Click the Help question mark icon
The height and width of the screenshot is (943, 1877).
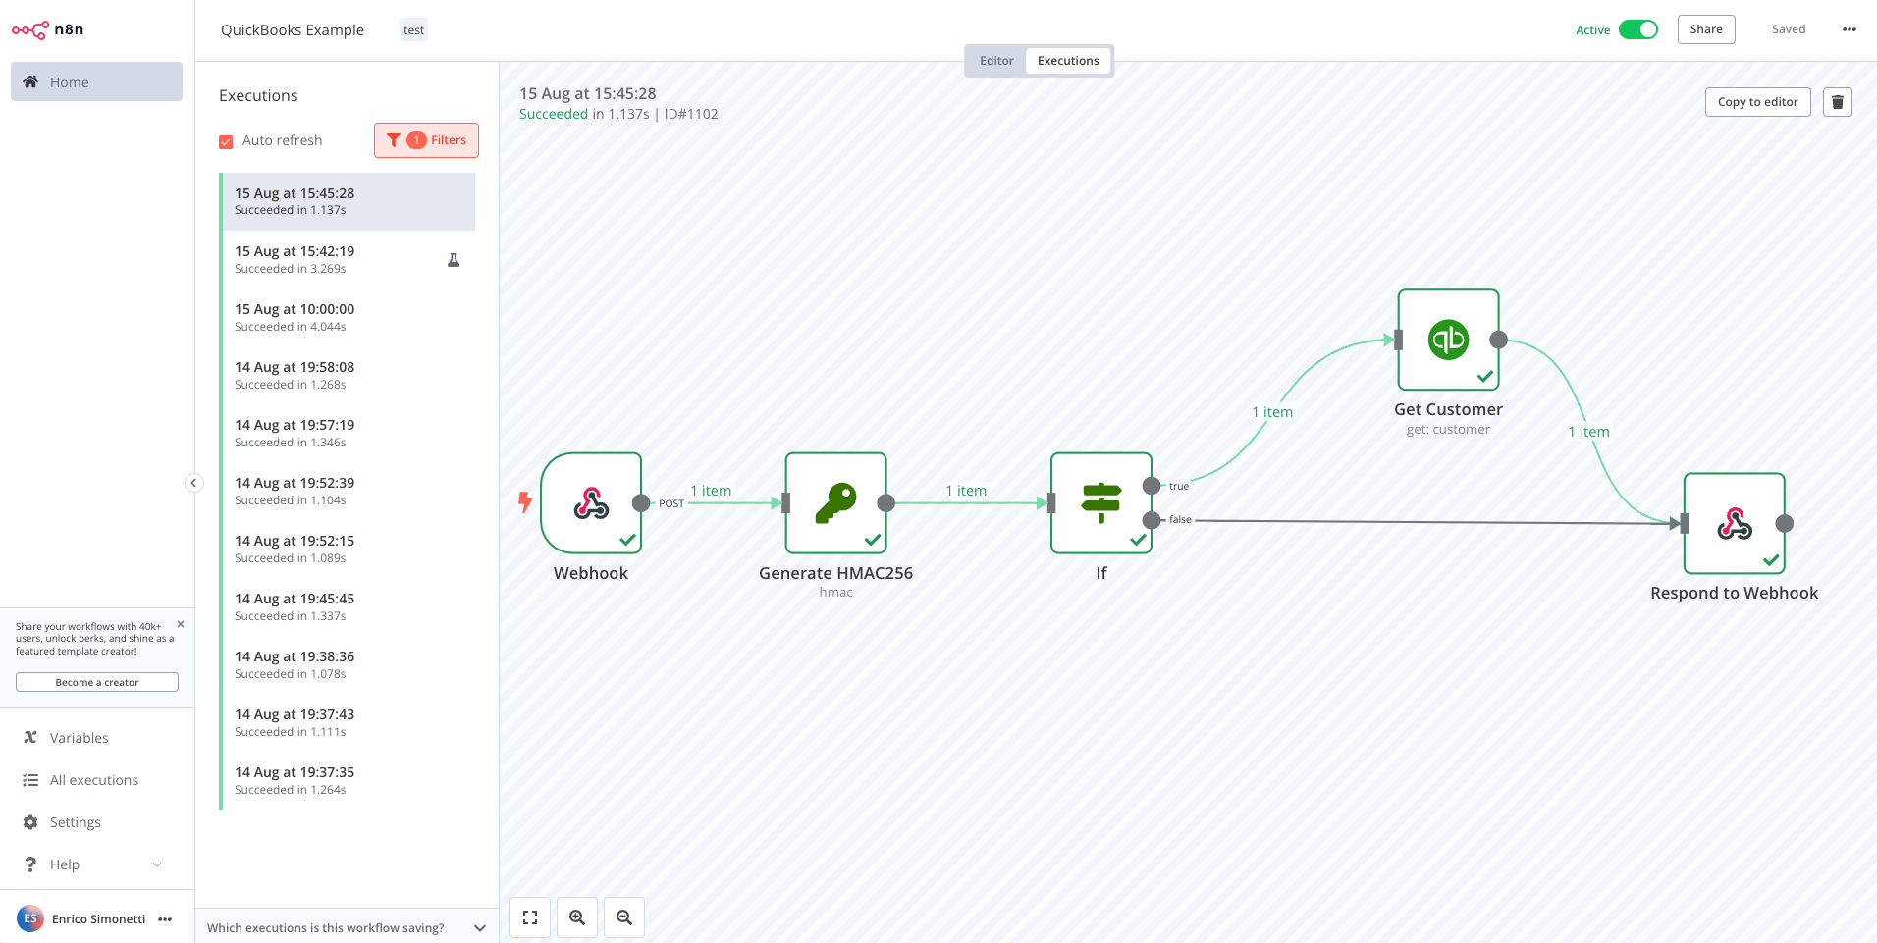coord(30,864)
